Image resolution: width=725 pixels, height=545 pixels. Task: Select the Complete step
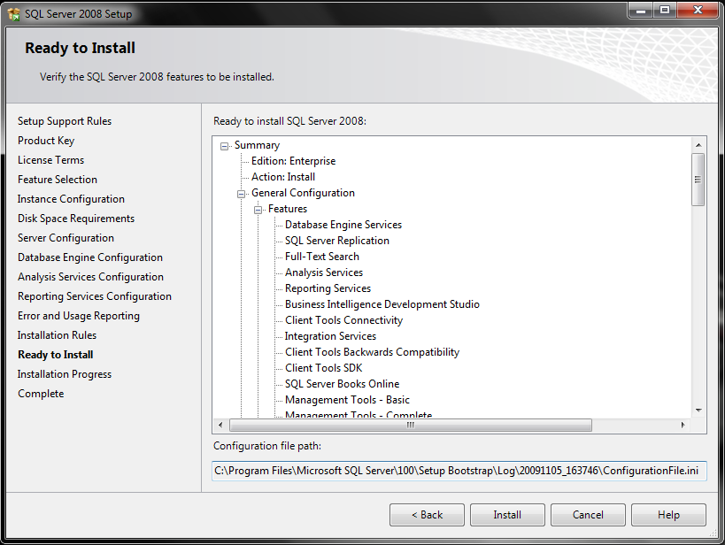tap(41, 394)
